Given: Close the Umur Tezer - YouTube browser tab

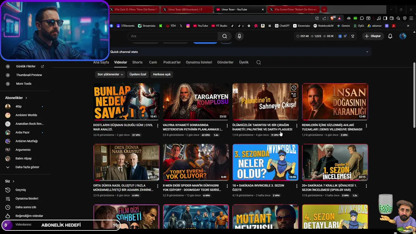Looking at the screenshot, I should 263,9.
